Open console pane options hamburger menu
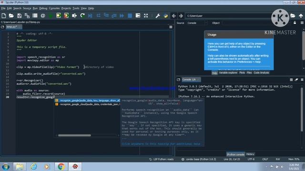305x171 pixels. point(302,80)
